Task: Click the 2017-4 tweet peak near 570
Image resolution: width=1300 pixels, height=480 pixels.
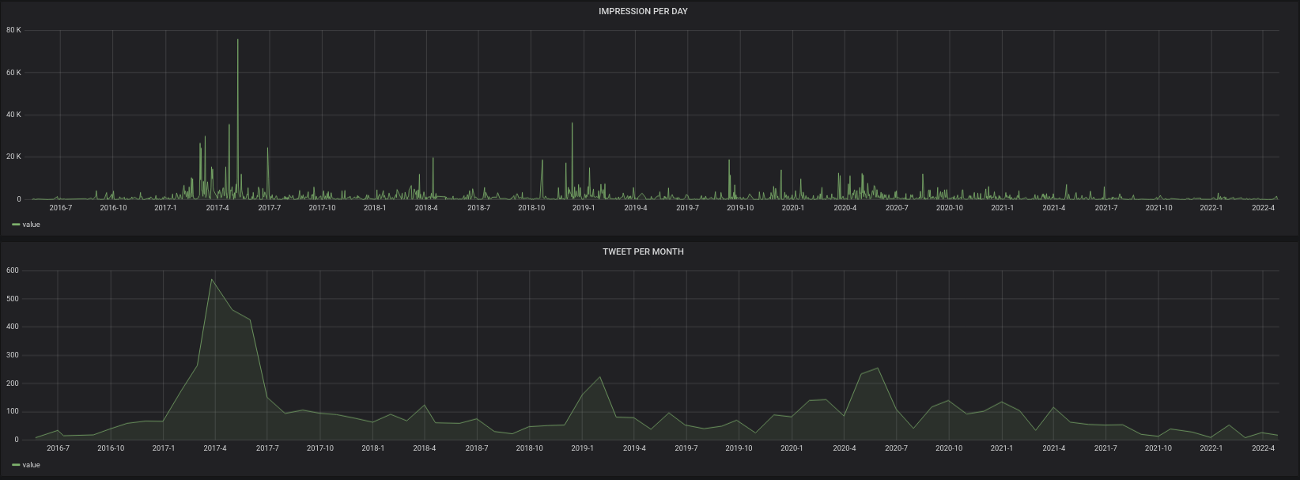Action: pos(211,279)
